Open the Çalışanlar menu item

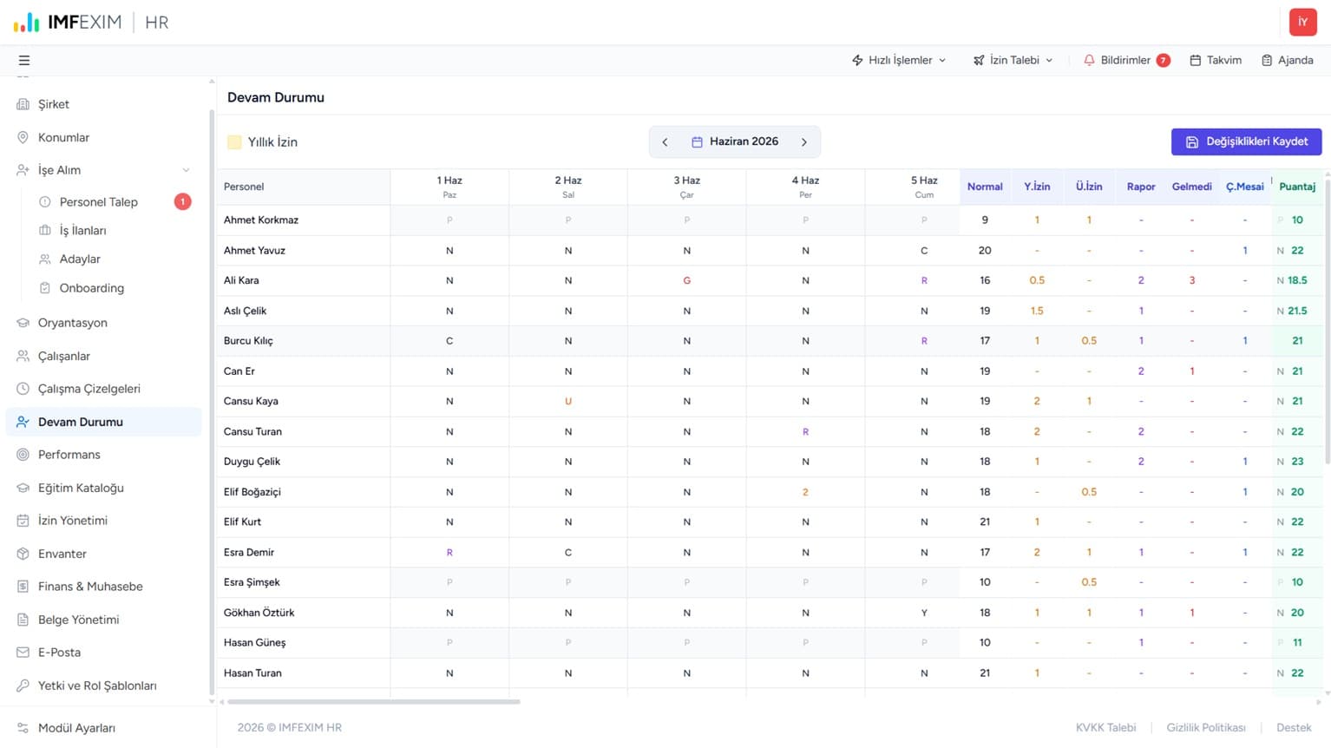pyautogui.click(x=104, y=356)
